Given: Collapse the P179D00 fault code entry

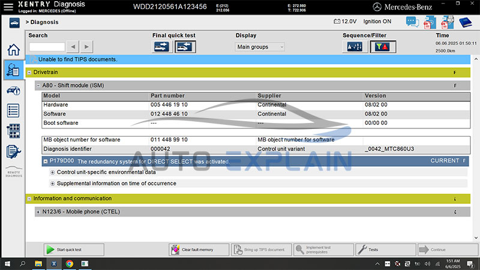Looking at the screenshot, I should point(46,161).
